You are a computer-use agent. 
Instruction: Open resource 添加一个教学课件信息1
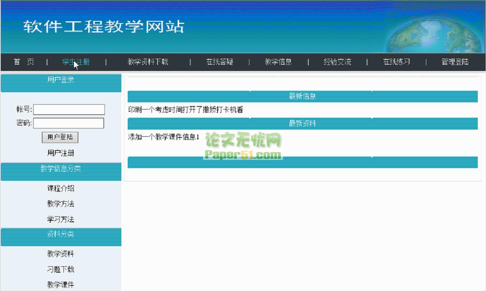point(164,137)
